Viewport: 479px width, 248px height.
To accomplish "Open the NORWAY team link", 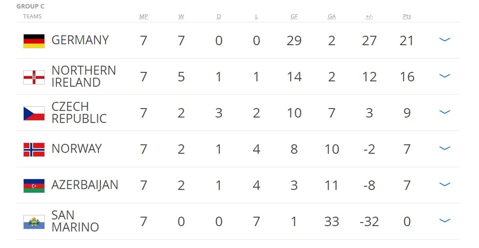I will [x=76, y=148].
